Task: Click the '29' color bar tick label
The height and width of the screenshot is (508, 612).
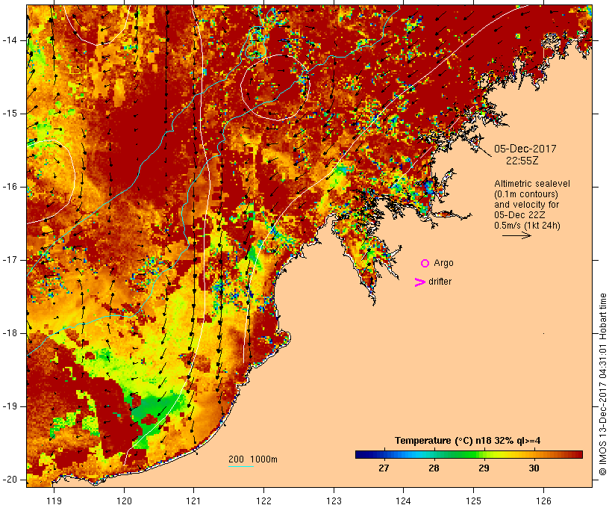Action: [484, 468]
